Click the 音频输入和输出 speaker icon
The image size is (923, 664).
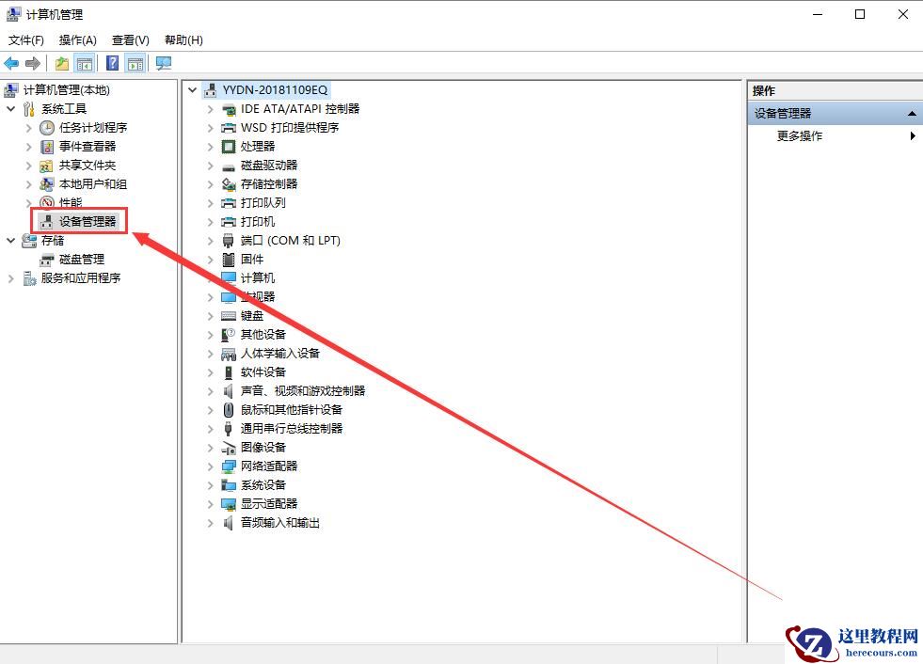[x=229, y=523]
